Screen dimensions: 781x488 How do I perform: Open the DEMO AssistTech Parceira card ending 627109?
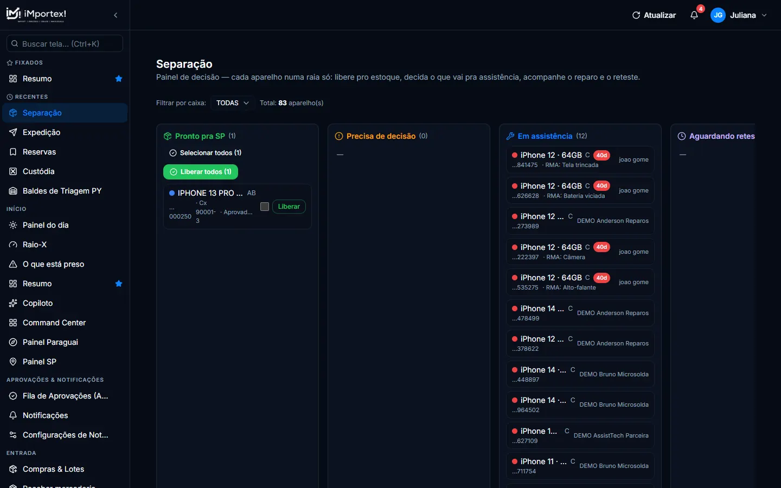[580, 435]
